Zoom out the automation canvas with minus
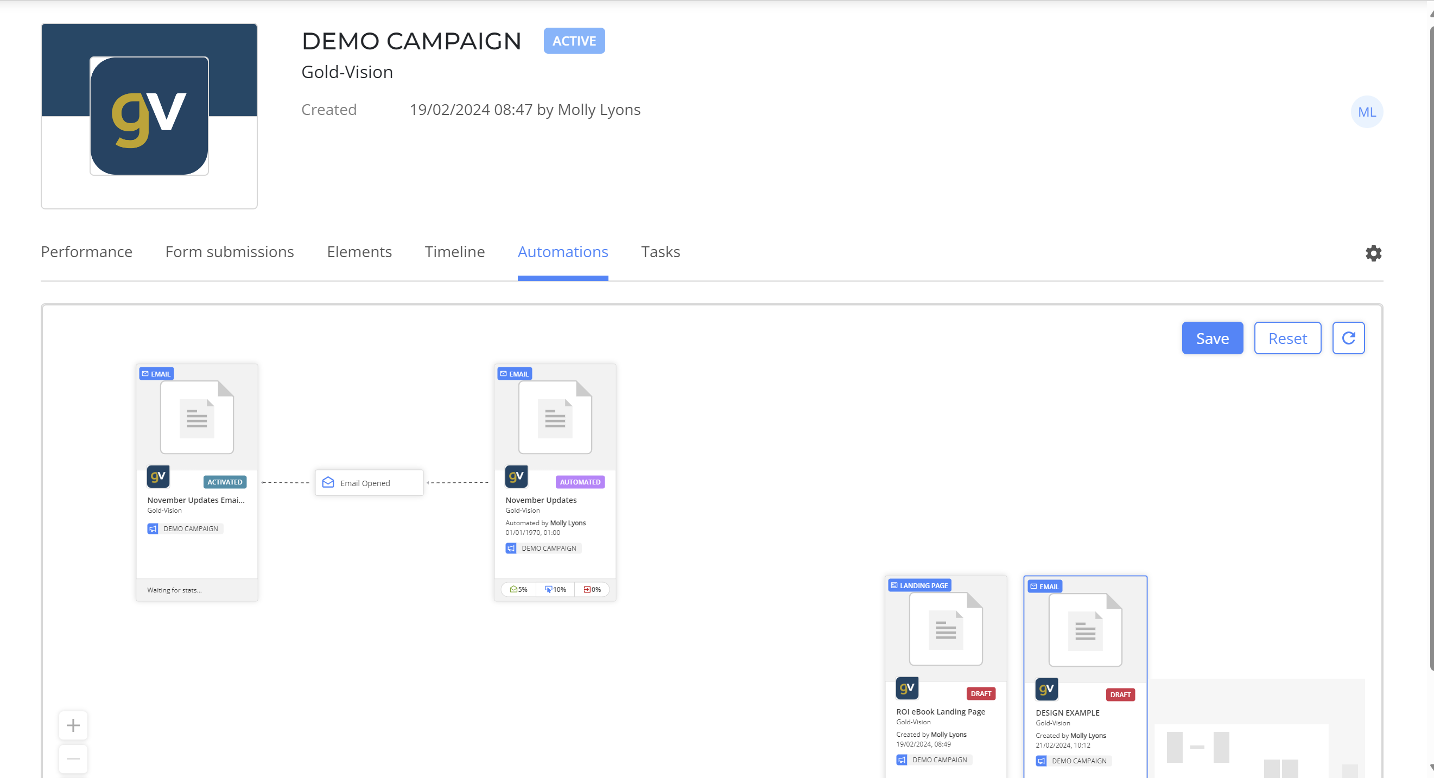1434x778 pixels. (x=73, y=758)
